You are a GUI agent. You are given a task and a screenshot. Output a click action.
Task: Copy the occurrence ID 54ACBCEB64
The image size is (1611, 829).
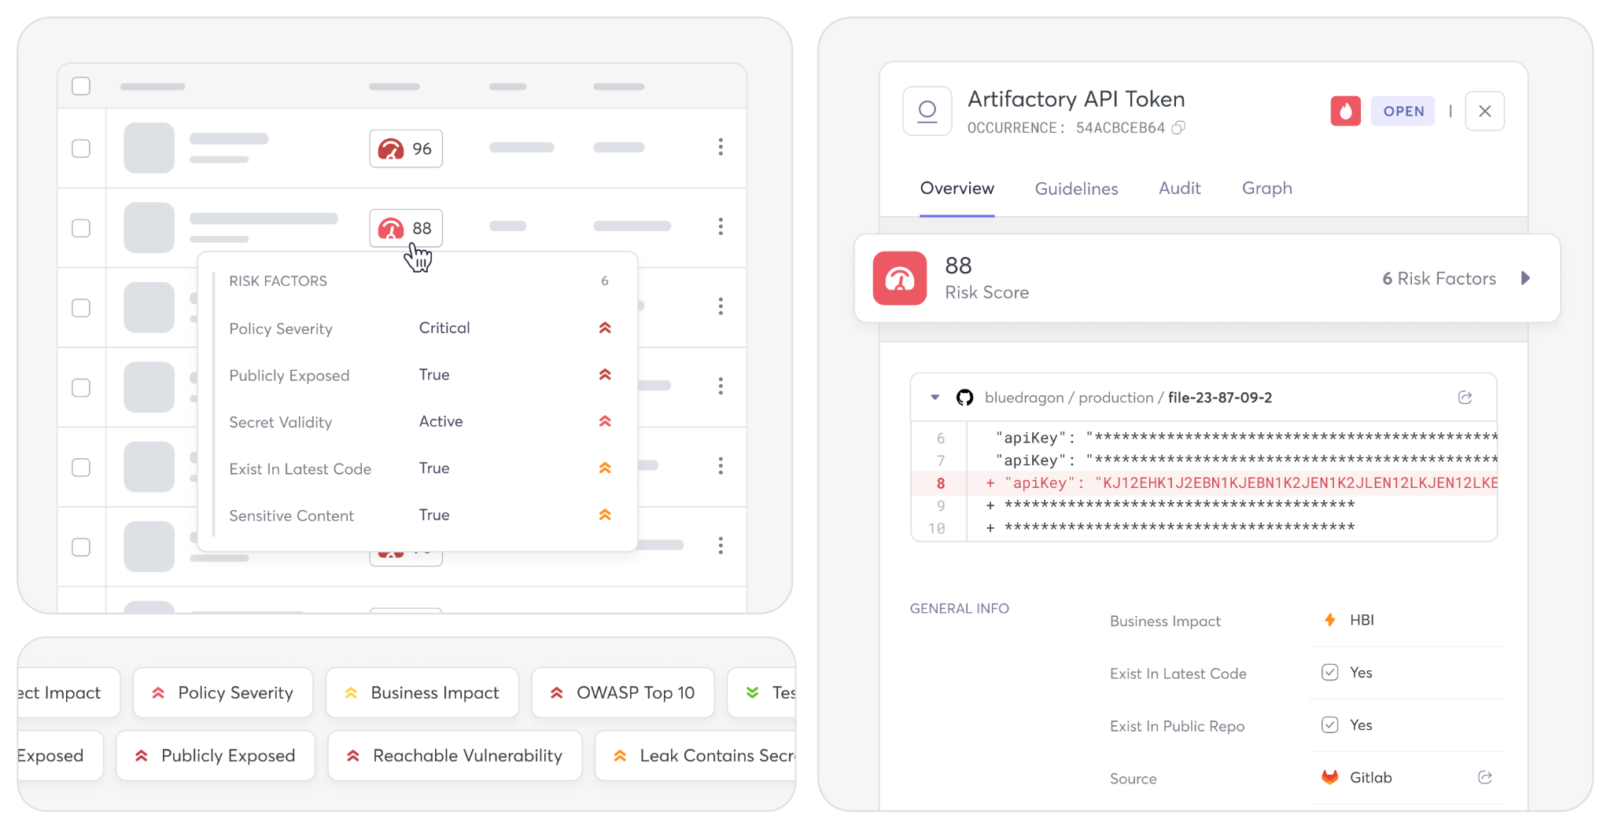1178,128
